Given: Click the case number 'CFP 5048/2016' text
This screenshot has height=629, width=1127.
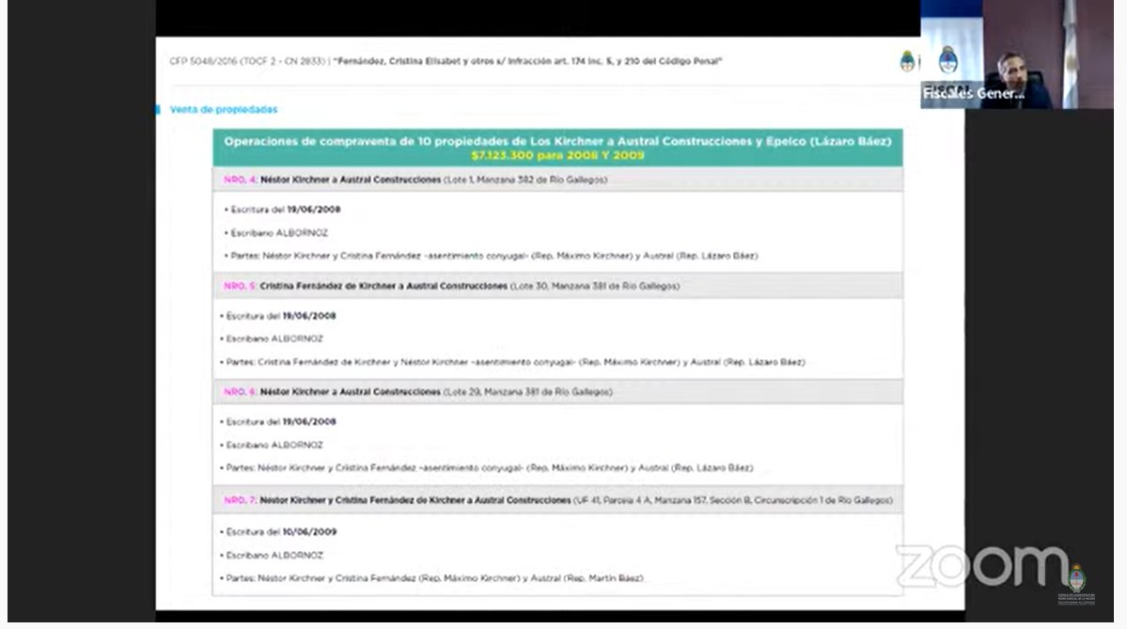Looking at the screenshot, I should (203, 61).
